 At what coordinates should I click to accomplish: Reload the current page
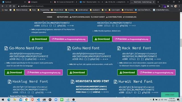(10, 6)
